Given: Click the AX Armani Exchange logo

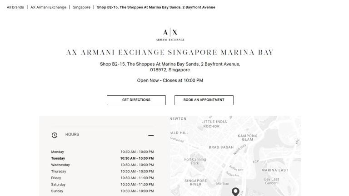Looking at the screenshot, I should tap(170, 34).
